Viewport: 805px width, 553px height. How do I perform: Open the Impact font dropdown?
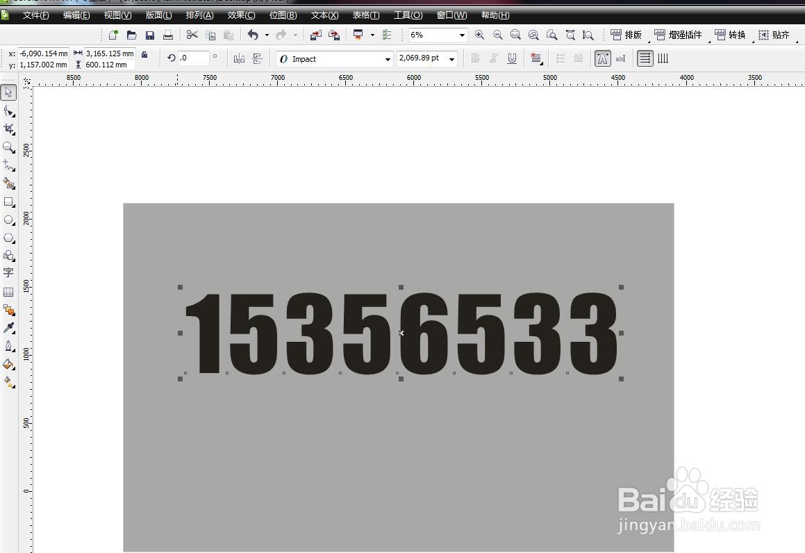[x=388, y=59]
